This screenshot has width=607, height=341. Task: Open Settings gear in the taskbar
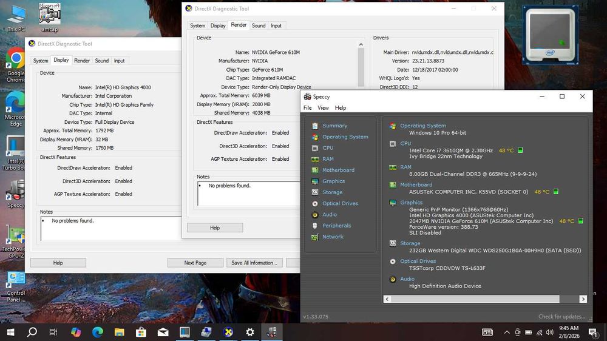[x=250, y=332]
